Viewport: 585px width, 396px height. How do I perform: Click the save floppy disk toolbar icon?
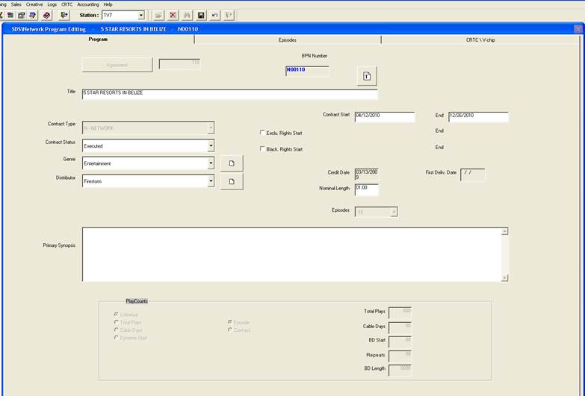(x=201, y=15)
